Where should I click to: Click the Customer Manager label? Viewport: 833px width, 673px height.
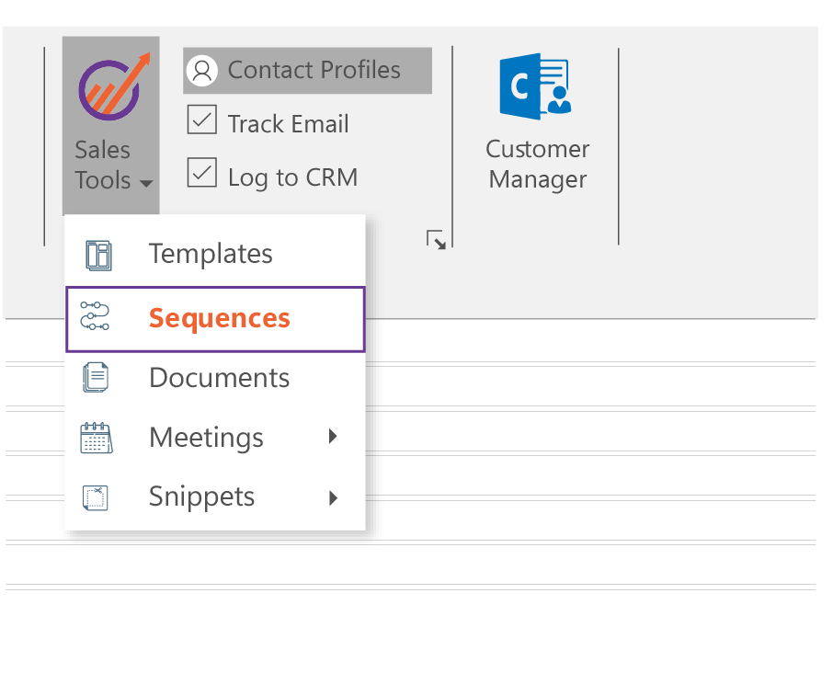coord(537,165)
